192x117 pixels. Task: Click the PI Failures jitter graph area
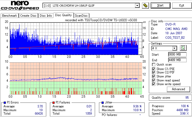coord(76,79)
